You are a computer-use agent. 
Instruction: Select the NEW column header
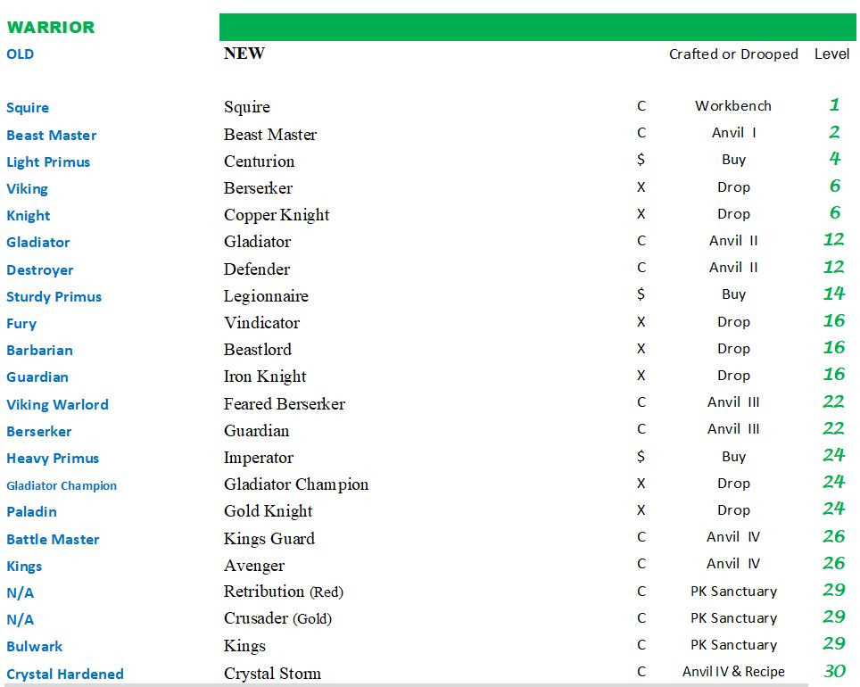coord(244,54)
